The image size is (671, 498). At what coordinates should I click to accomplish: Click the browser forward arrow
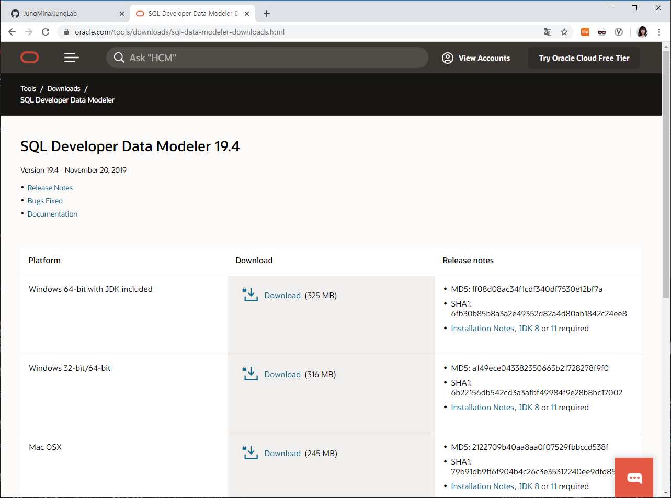[x=29, y=32]
